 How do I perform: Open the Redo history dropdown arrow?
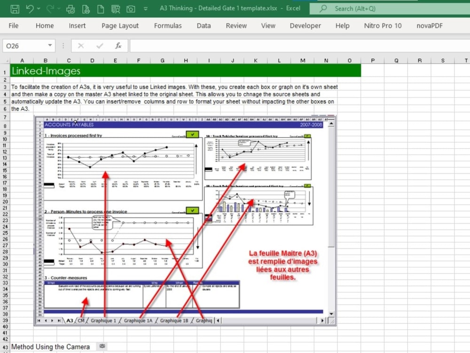(x=59, y=8)
